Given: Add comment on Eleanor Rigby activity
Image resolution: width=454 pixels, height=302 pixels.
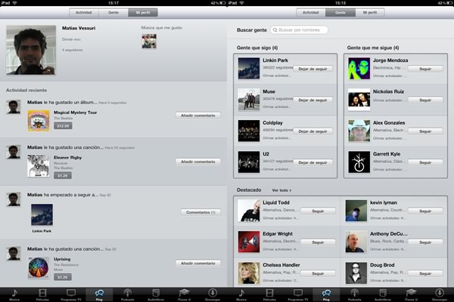Looking at the screenshot, I should (x=198, y=162).
